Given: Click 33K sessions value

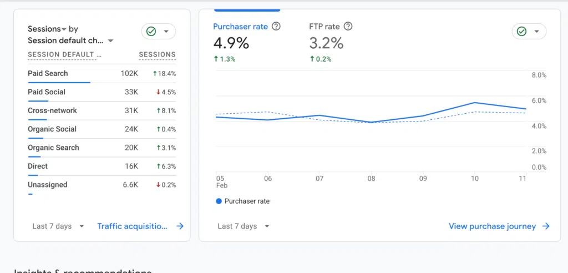Looking at the screenshot, I should click(x=131, y=92).
